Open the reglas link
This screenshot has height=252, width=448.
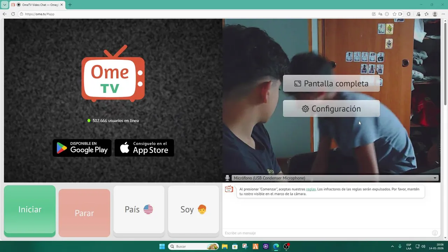pyautogui.click(x=311, y=189)
